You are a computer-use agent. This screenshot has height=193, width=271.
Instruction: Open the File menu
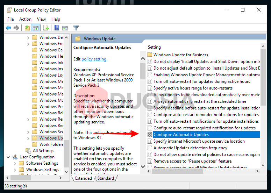coord(10,19)
